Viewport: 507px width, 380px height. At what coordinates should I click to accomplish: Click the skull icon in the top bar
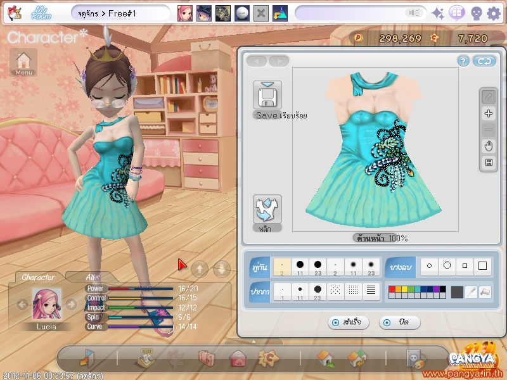(476, 13)
